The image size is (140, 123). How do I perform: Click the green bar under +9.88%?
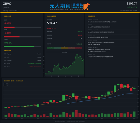coord(19,47)
